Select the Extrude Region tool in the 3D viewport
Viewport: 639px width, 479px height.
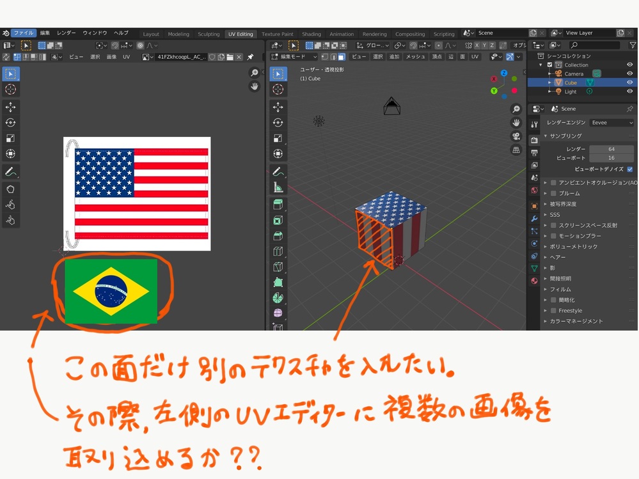pos(278,205)
